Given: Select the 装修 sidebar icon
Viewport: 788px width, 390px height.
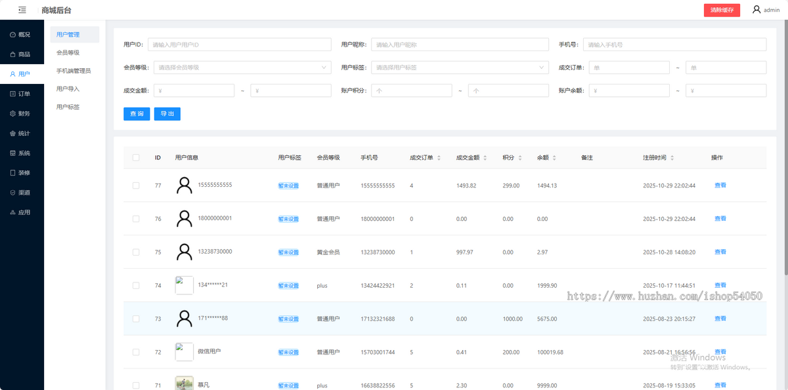Looking at the screenshot, I should (x=20, y=172).
